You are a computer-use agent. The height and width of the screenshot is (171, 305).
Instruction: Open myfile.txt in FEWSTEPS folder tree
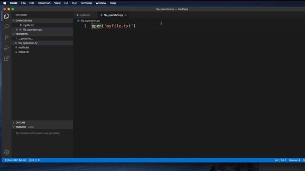click(24, 47)
